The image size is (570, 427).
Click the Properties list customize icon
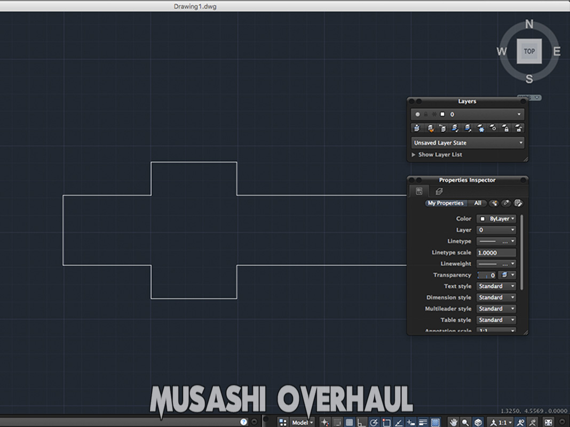pos(518,203)
